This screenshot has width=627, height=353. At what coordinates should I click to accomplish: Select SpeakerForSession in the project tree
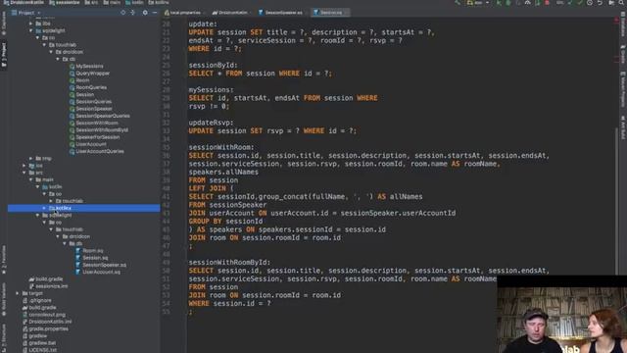coord(98,137)
